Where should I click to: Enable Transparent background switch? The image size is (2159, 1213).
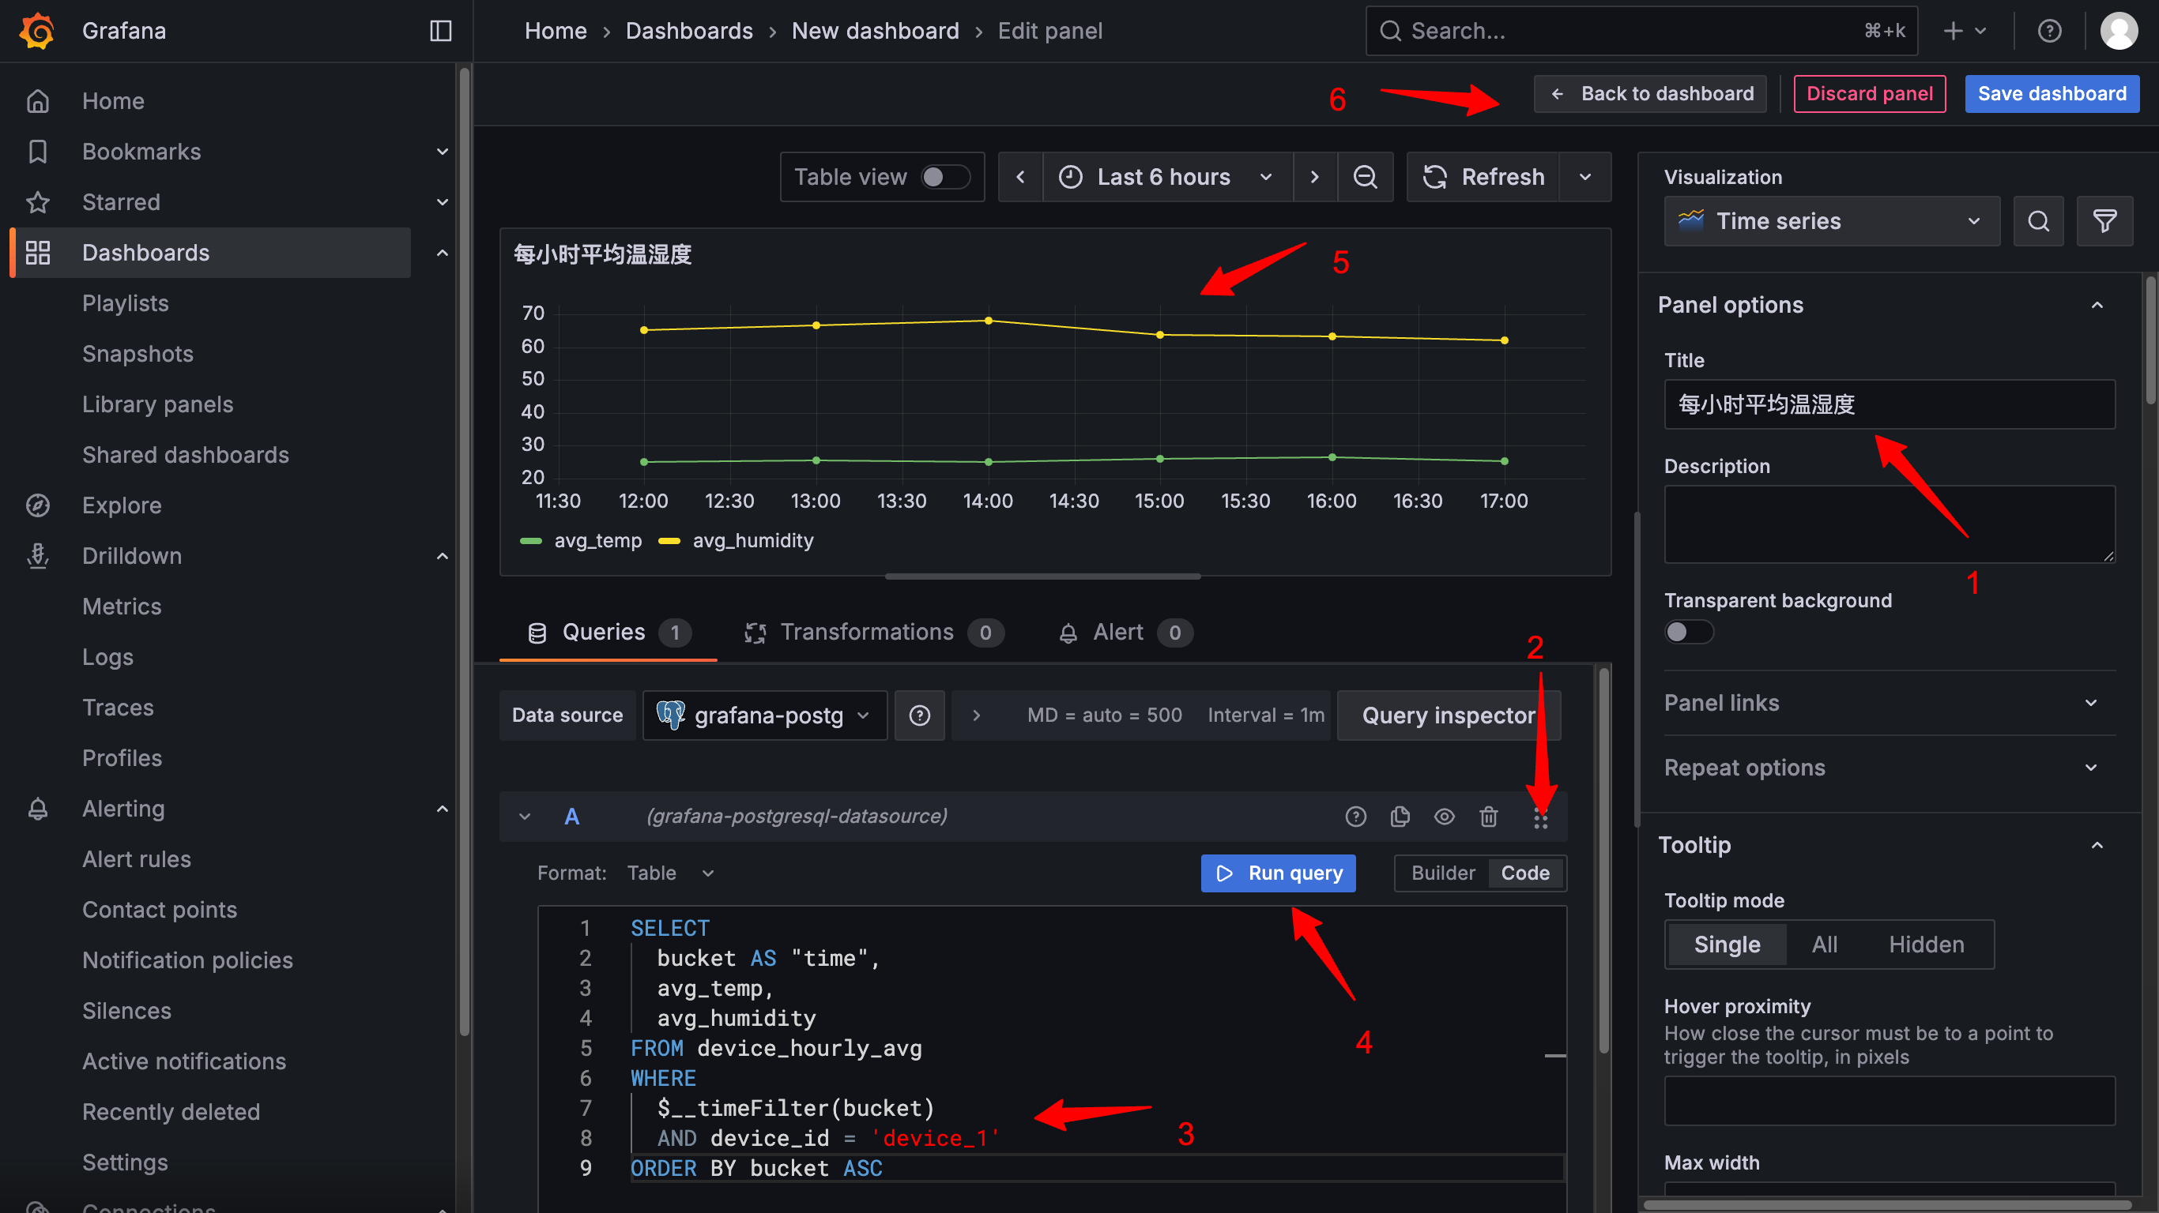pyautogui.click(x=1688, y=632)
